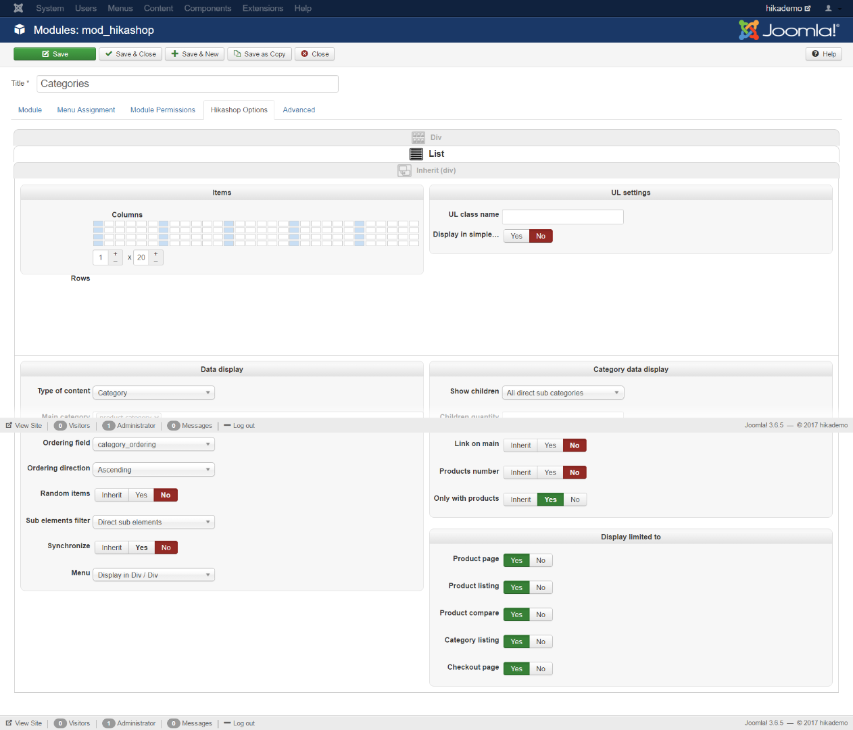Image resolution: width=853 pixels, height=730 pixels.
Task: Choose the Inherit (div) layout icon
Action: point(404,170)
